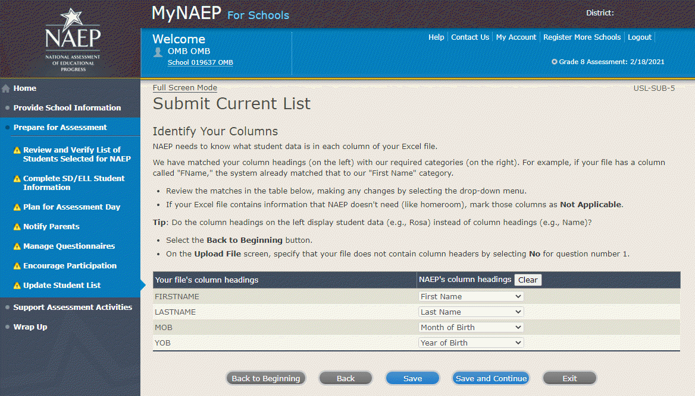Click the Home house icon in sidebar

(x=6, y=88)
